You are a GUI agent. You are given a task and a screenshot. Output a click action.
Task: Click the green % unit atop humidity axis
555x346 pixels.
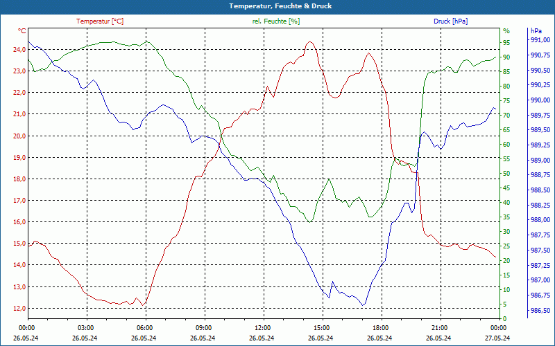coord(506,31)
